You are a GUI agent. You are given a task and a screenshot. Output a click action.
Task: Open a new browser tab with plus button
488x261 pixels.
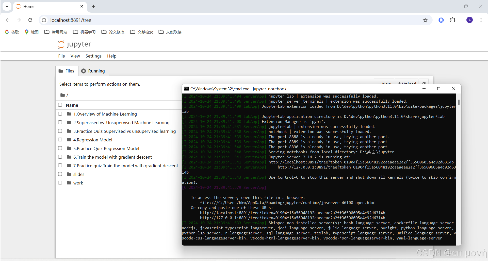point(93,6)
